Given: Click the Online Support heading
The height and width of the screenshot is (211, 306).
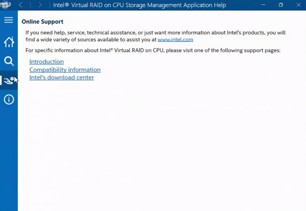Looking at the screenshot, I should [42, 22].
